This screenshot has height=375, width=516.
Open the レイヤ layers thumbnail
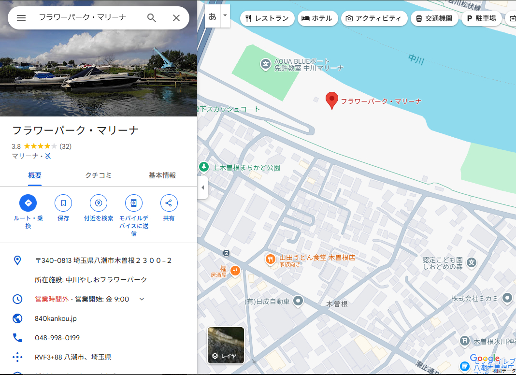click(226, 345)
